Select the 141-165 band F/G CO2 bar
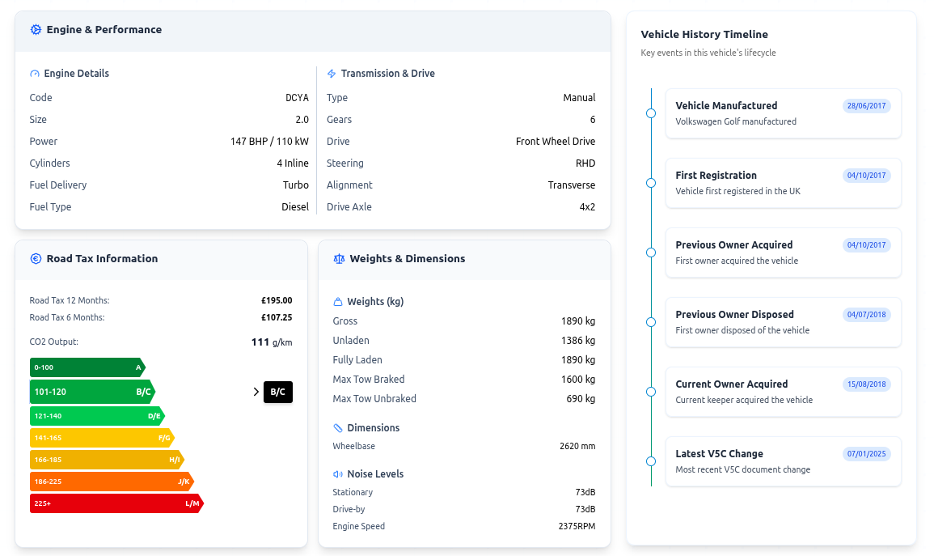934x556 pixels. click(102, 438)
